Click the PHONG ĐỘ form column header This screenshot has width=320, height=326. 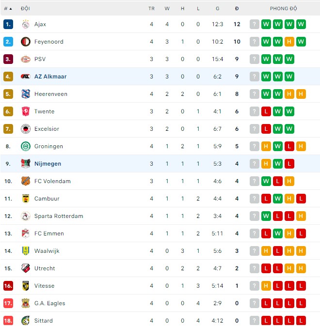pos(284,9)
